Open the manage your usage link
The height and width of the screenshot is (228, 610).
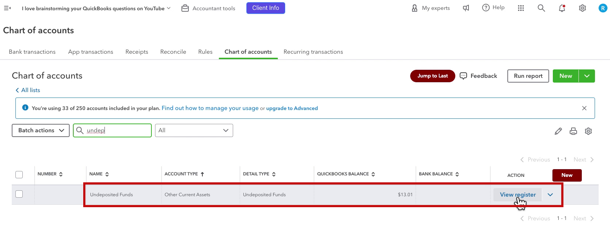(210, 108)
